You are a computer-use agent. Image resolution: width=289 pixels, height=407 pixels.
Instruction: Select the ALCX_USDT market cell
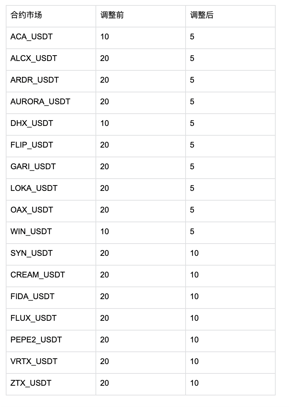point(34,58)
